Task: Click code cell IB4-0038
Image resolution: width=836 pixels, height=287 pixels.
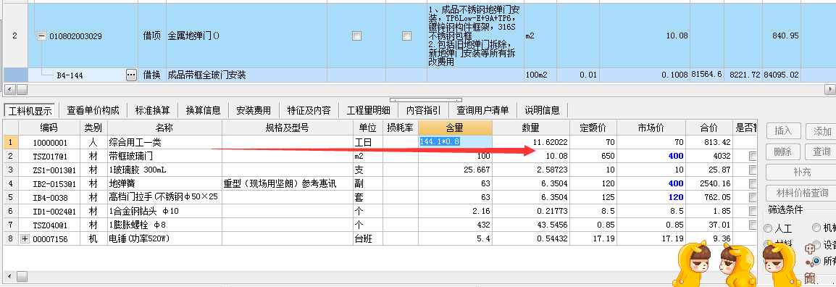Action: [x=49, y=198]
